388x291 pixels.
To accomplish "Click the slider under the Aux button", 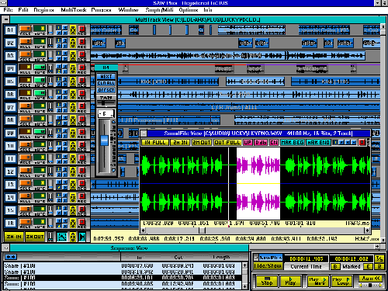I will (370, 285).
